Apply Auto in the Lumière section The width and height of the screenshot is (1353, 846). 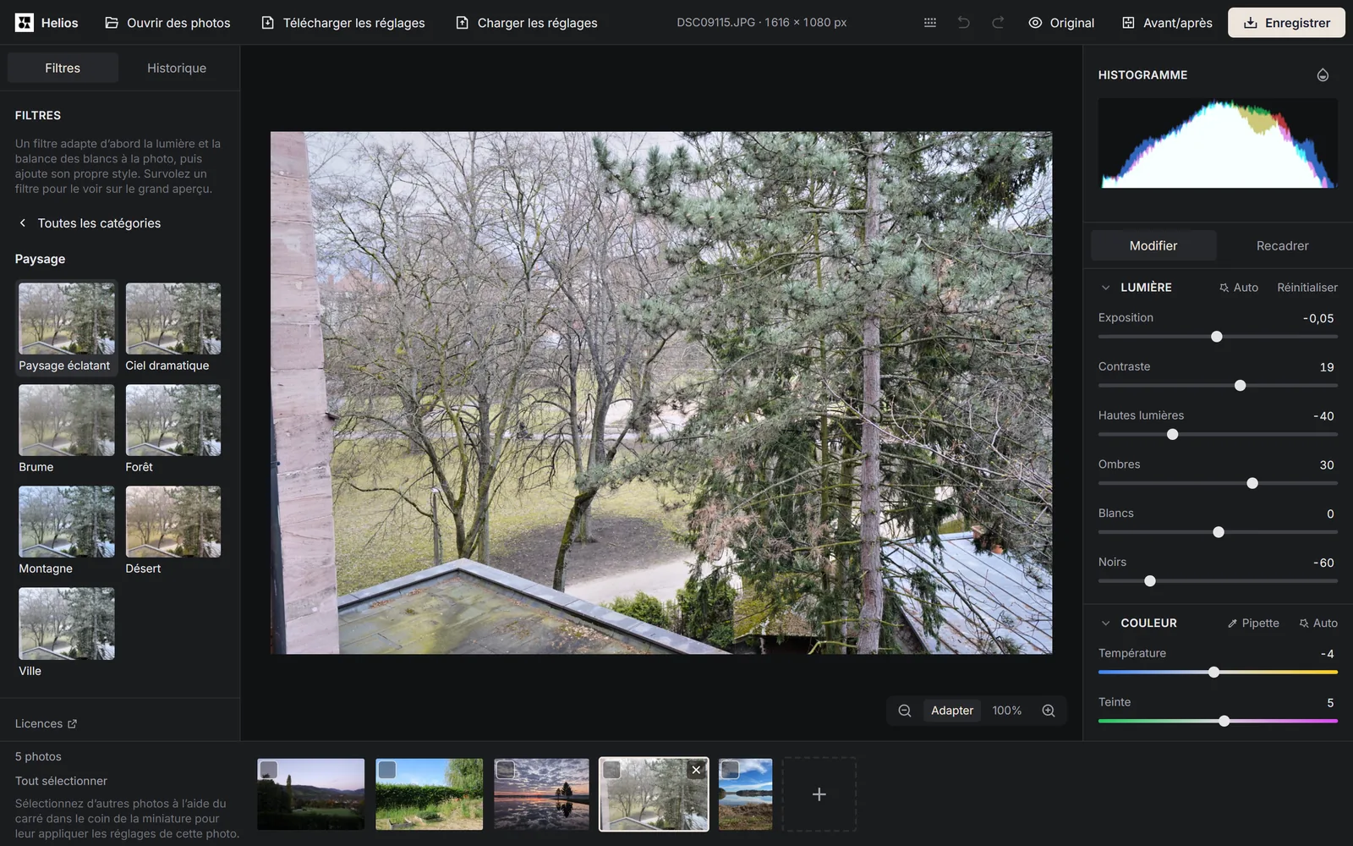tap(1239, 288)
